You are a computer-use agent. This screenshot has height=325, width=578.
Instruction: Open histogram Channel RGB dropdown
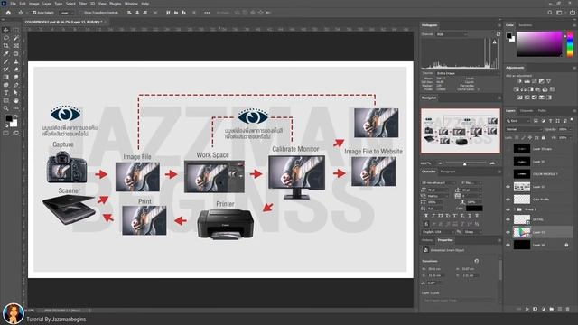452,34
